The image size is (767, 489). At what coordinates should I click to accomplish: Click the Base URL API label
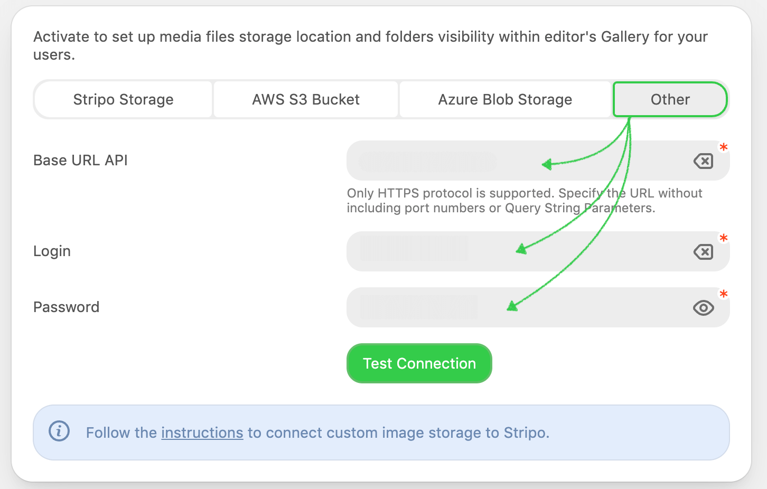(x=80, y=161)
